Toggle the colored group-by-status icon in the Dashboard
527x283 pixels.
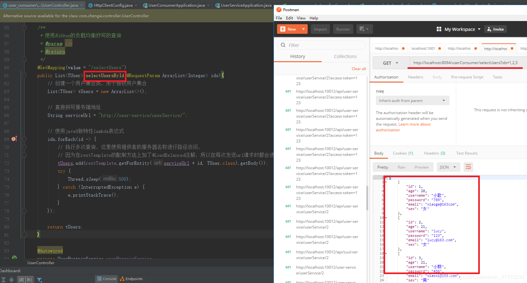[x=29, y=279]
